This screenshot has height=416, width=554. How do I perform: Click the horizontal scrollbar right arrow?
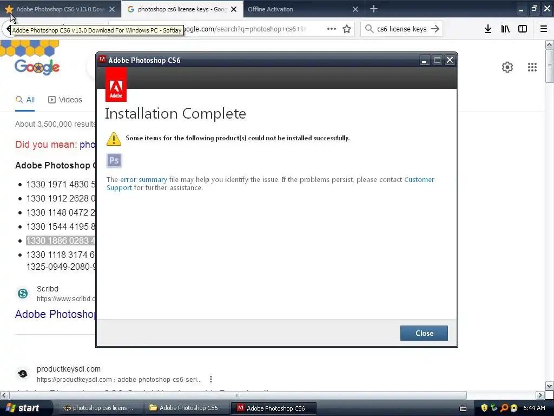pyautogui.click(x=540, y=395)
